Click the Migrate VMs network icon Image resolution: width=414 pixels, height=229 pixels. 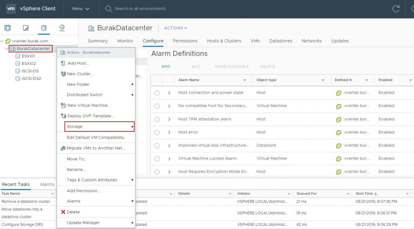point(63,148)
